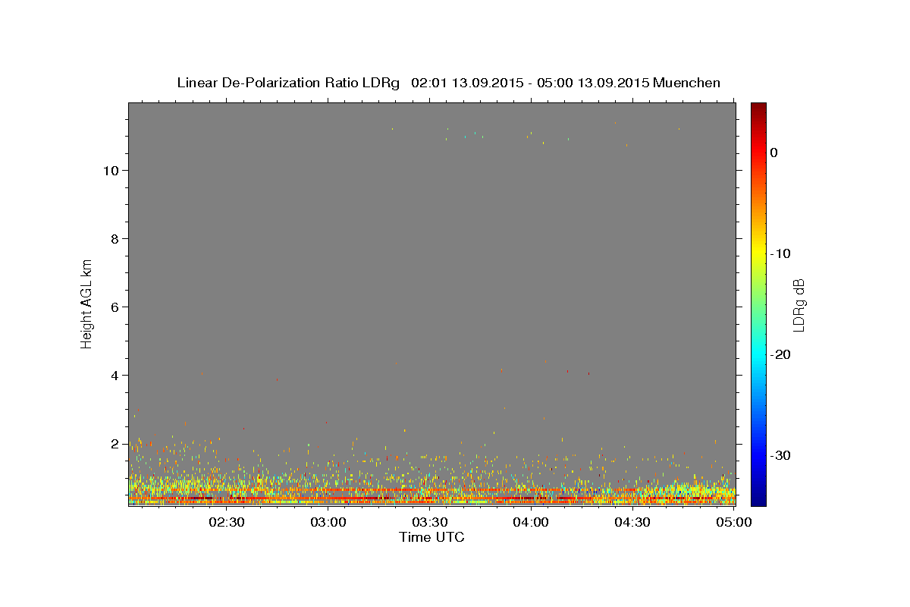Click the plot title "Linear De-Polarization Ratio LDRg"

[288, 83]
